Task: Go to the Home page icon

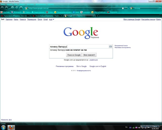Action: 21,8
